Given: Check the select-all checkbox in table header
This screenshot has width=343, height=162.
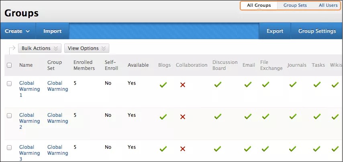Looking at the screenshot, I should [9, 65].
